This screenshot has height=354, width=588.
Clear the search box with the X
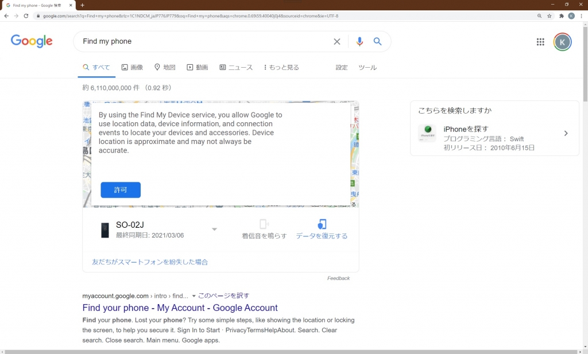(x=337, y=41)
